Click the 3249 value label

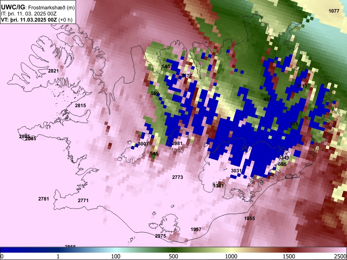(284, 157)
